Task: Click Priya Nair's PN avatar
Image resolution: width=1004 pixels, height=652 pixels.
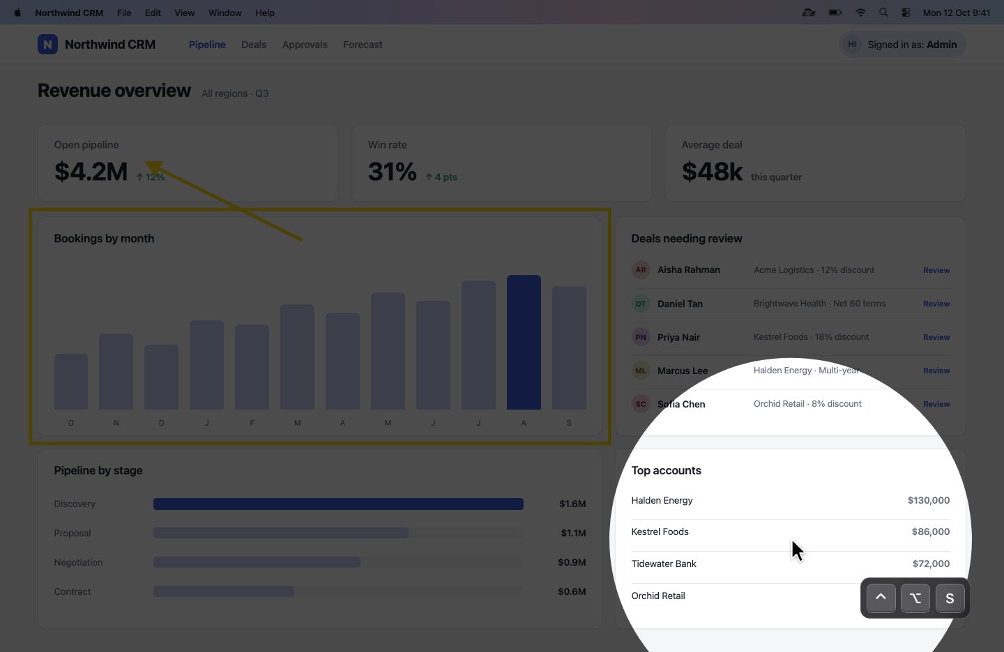Action: (x=641, y=337)
